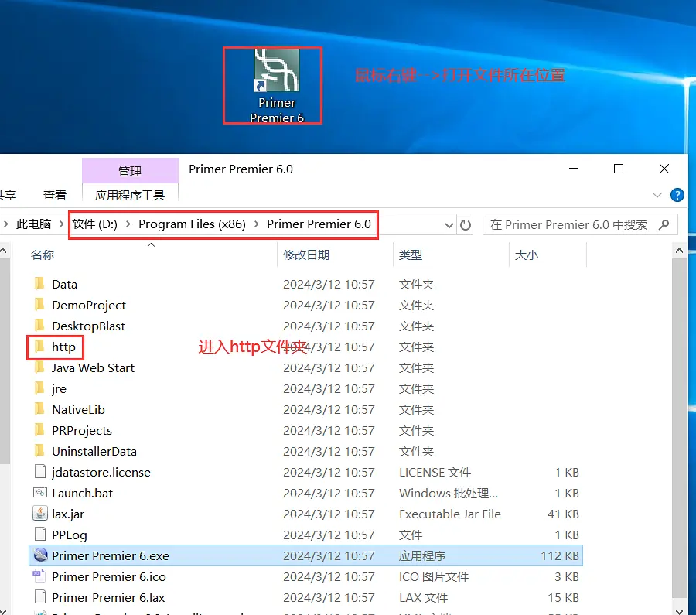Click the refresh button beside address bar
This screenshot has width=696, height=615.
(x=466, y=224)
